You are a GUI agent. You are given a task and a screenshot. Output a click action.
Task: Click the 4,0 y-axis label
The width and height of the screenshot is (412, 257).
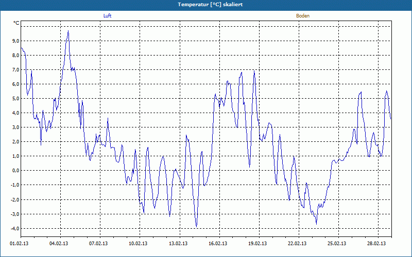pyautogui.click(x=16, y=113)
